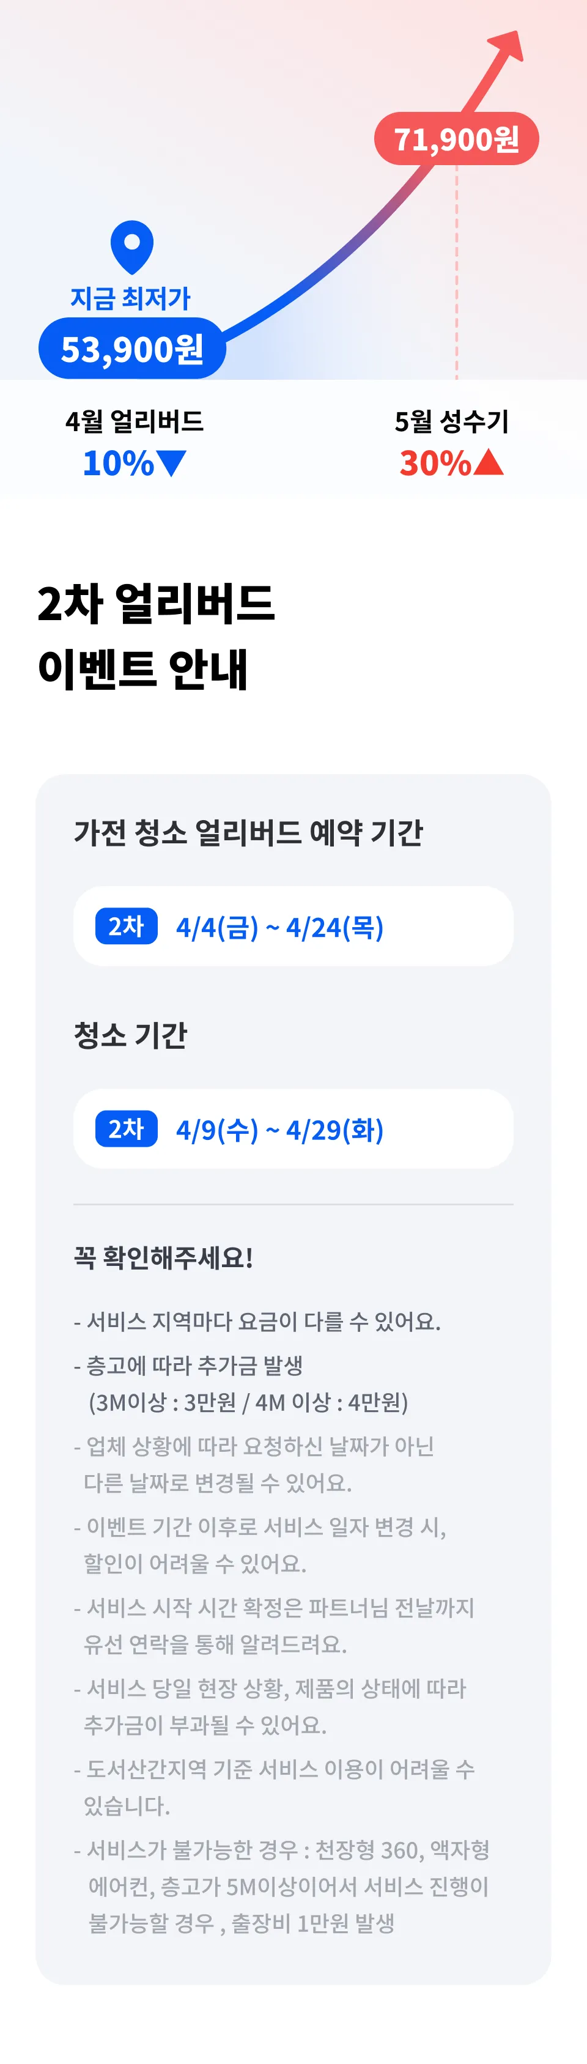Click the blue downward triangle beside 10%

pyautogui.click(x=172, y=462)
